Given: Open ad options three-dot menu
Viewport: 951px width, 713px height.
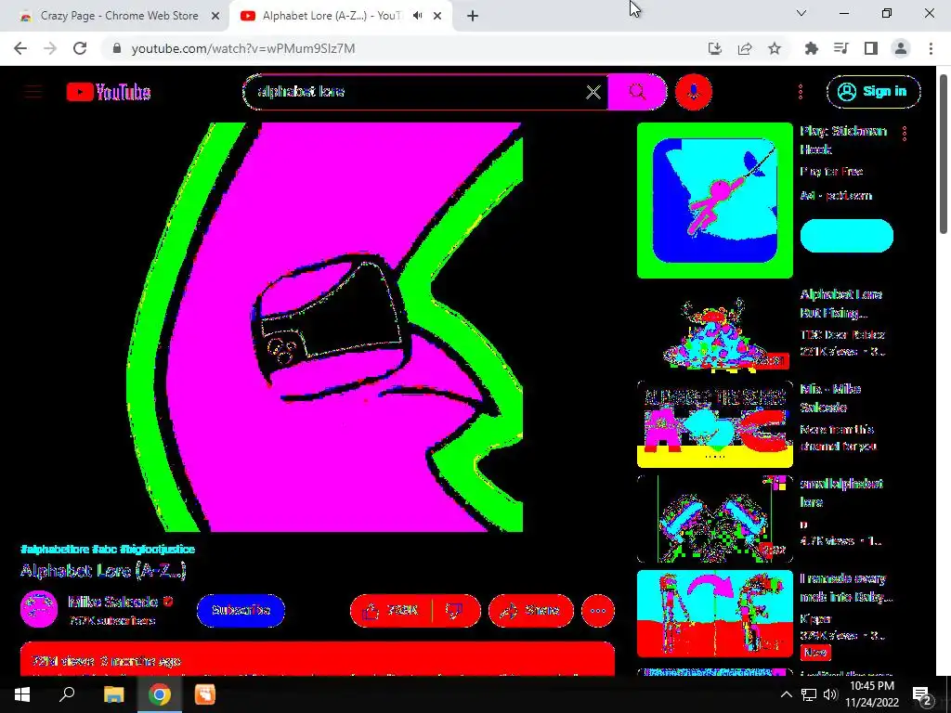Looking at the screenshot, I should (x=905, y=134).
